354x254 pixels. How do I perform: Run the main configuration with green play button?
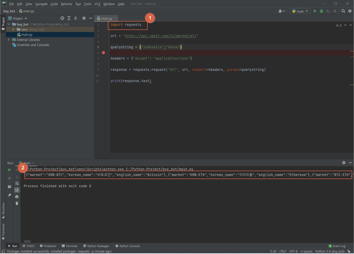[315, 11]
